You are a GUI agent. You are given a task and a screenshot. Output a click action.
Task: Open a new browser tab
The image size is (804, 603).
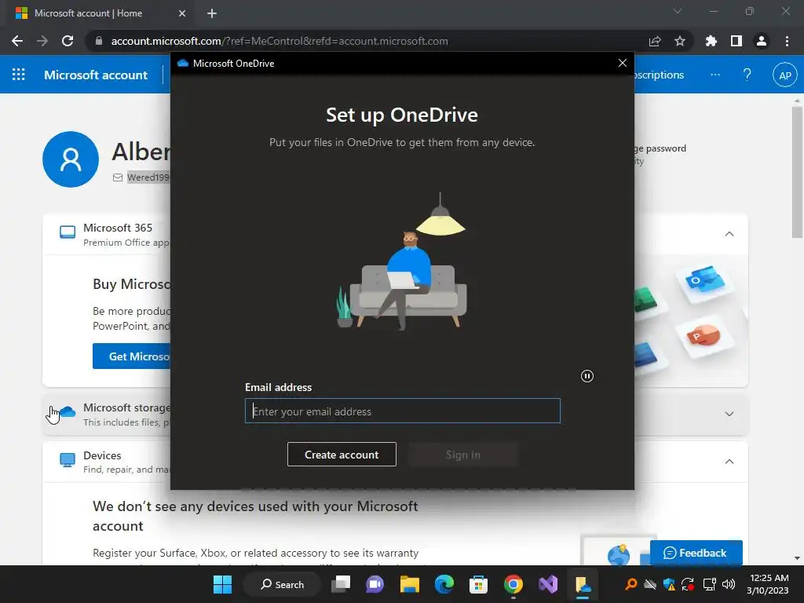click(212, 13)
